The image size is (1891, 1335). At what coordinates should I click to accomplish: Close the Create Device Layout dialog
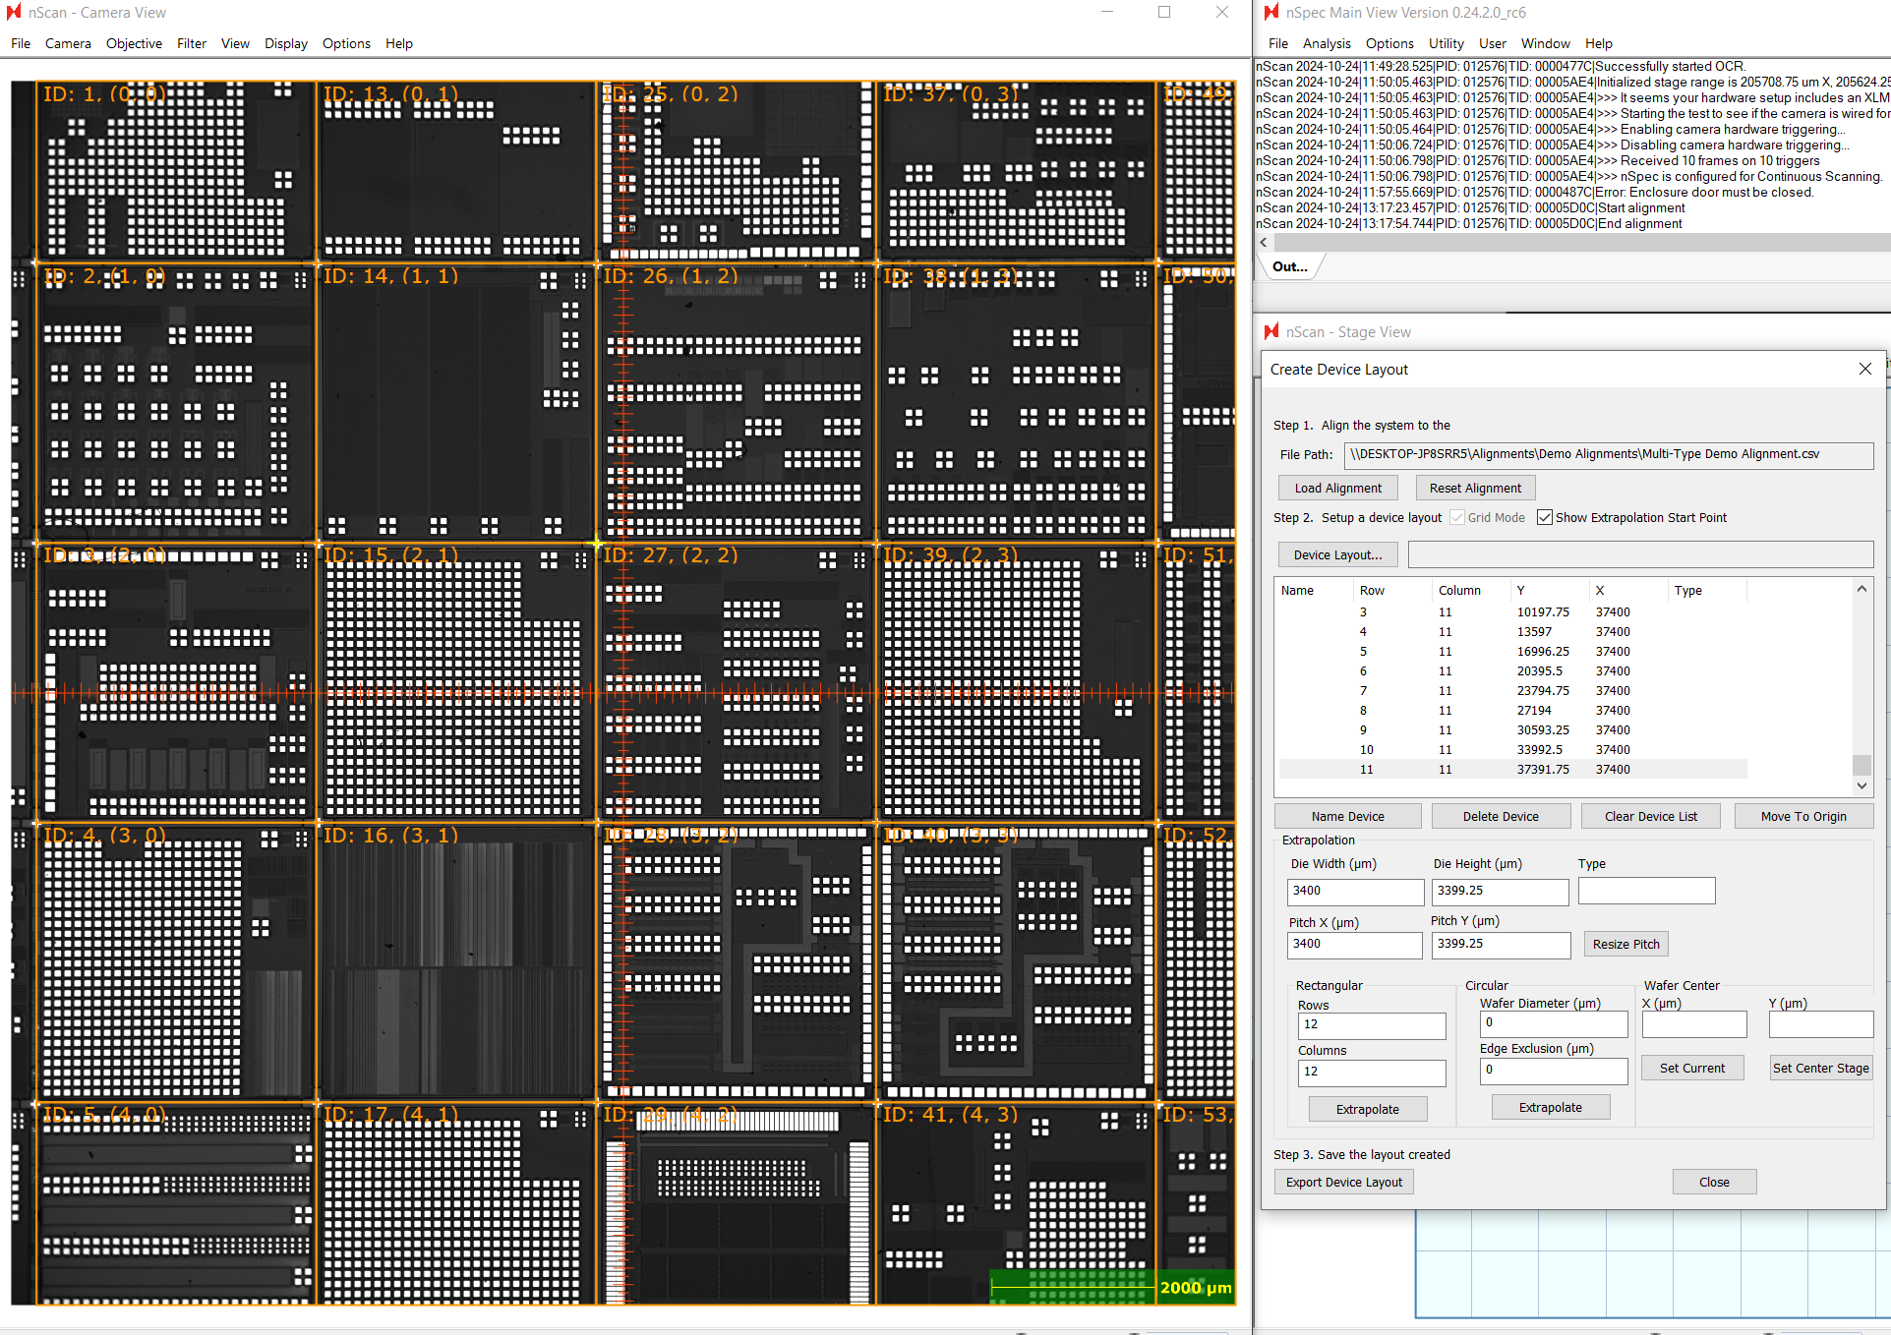1864,369
